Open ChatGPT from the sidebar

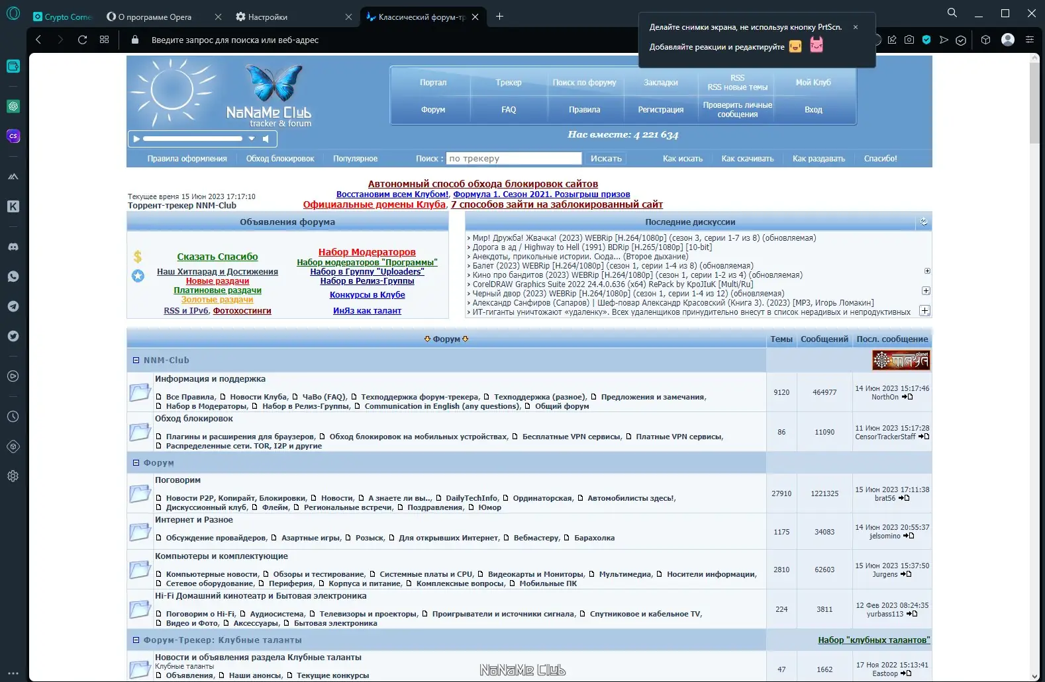pyautogui.click(x=13, y=106)
